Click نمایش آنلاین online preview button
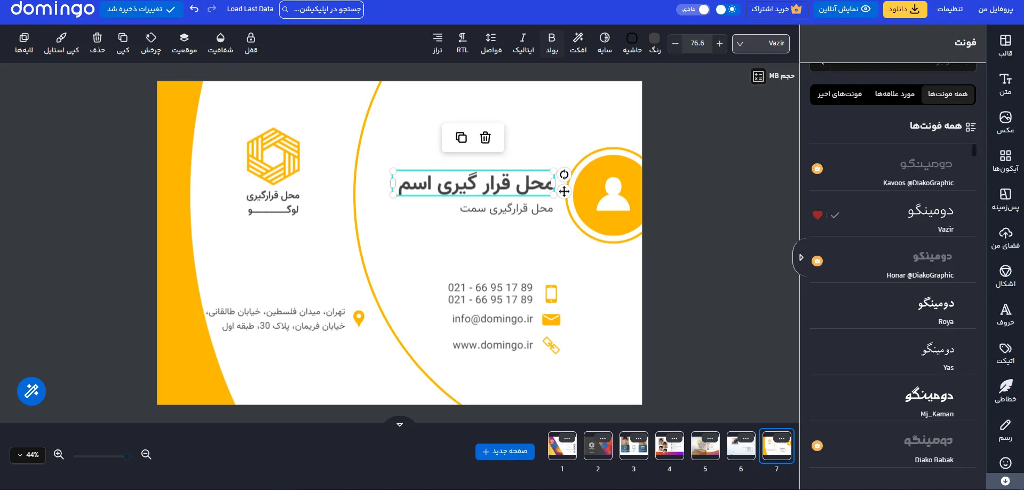This screenshot has height=490, width=1024. 845,9
